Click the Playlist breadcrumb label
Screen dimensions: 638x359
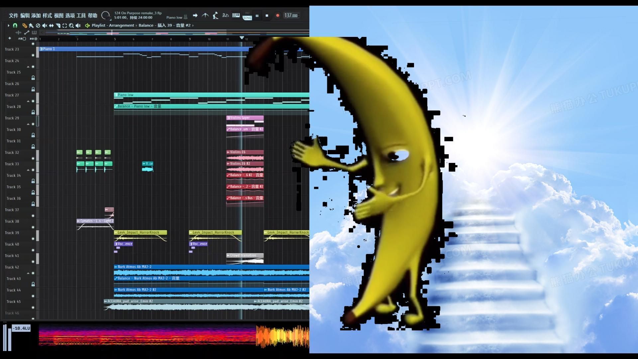tap(98, 25)
